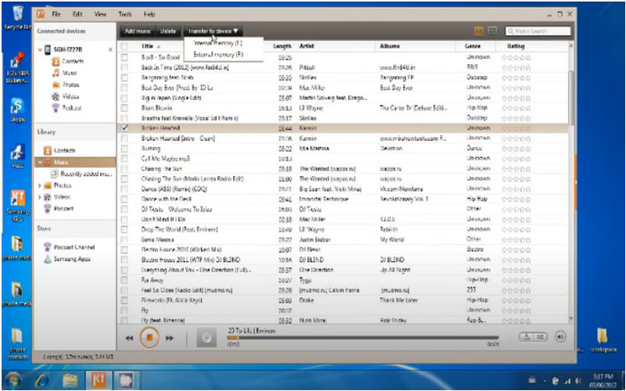
Task: Check the box for Best Day Ever
Action: click(x=124, y=88)
